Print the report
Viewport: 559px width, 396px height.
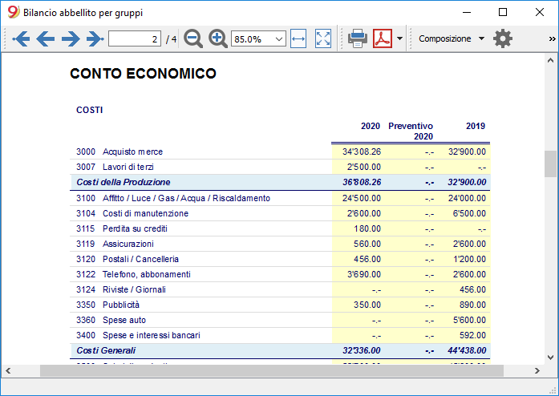click(358, 38)
